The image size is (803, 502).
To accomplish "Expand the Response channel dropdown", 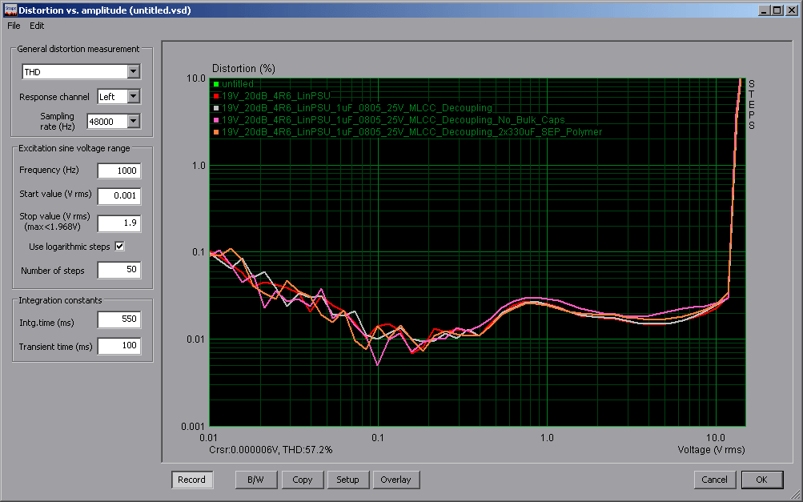I will point(133,96).
